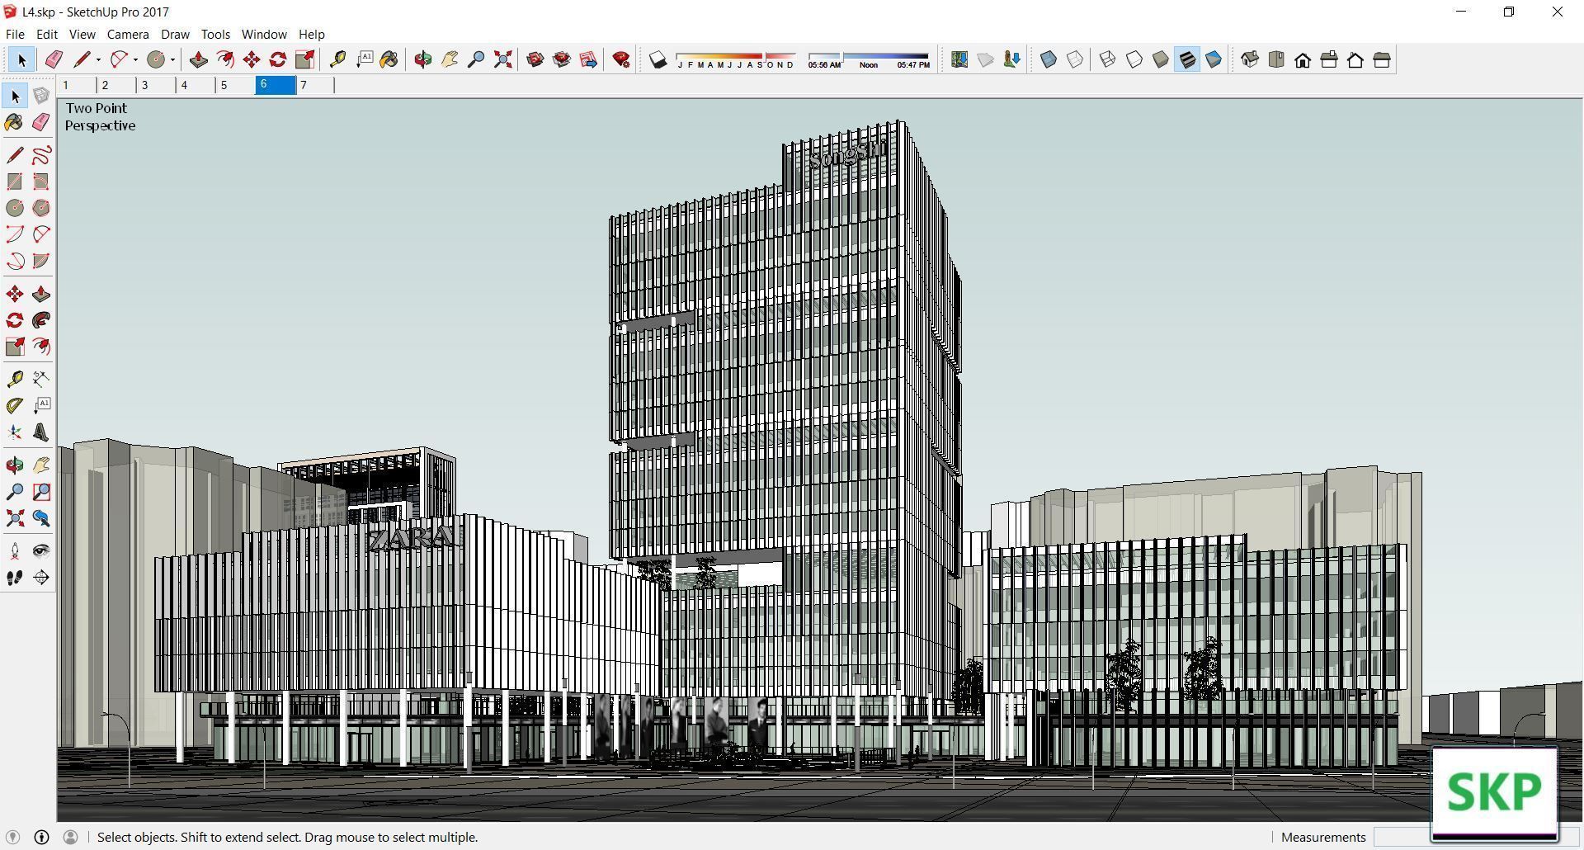Open the Draw menu
Viewport: 1584px width, 850px height.
175,34
